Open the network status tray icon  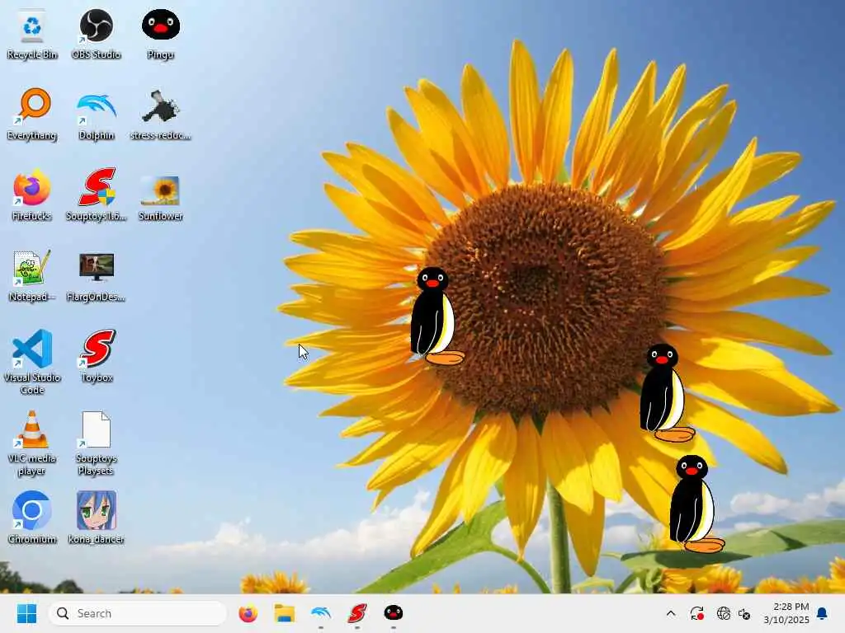(723, 613)
